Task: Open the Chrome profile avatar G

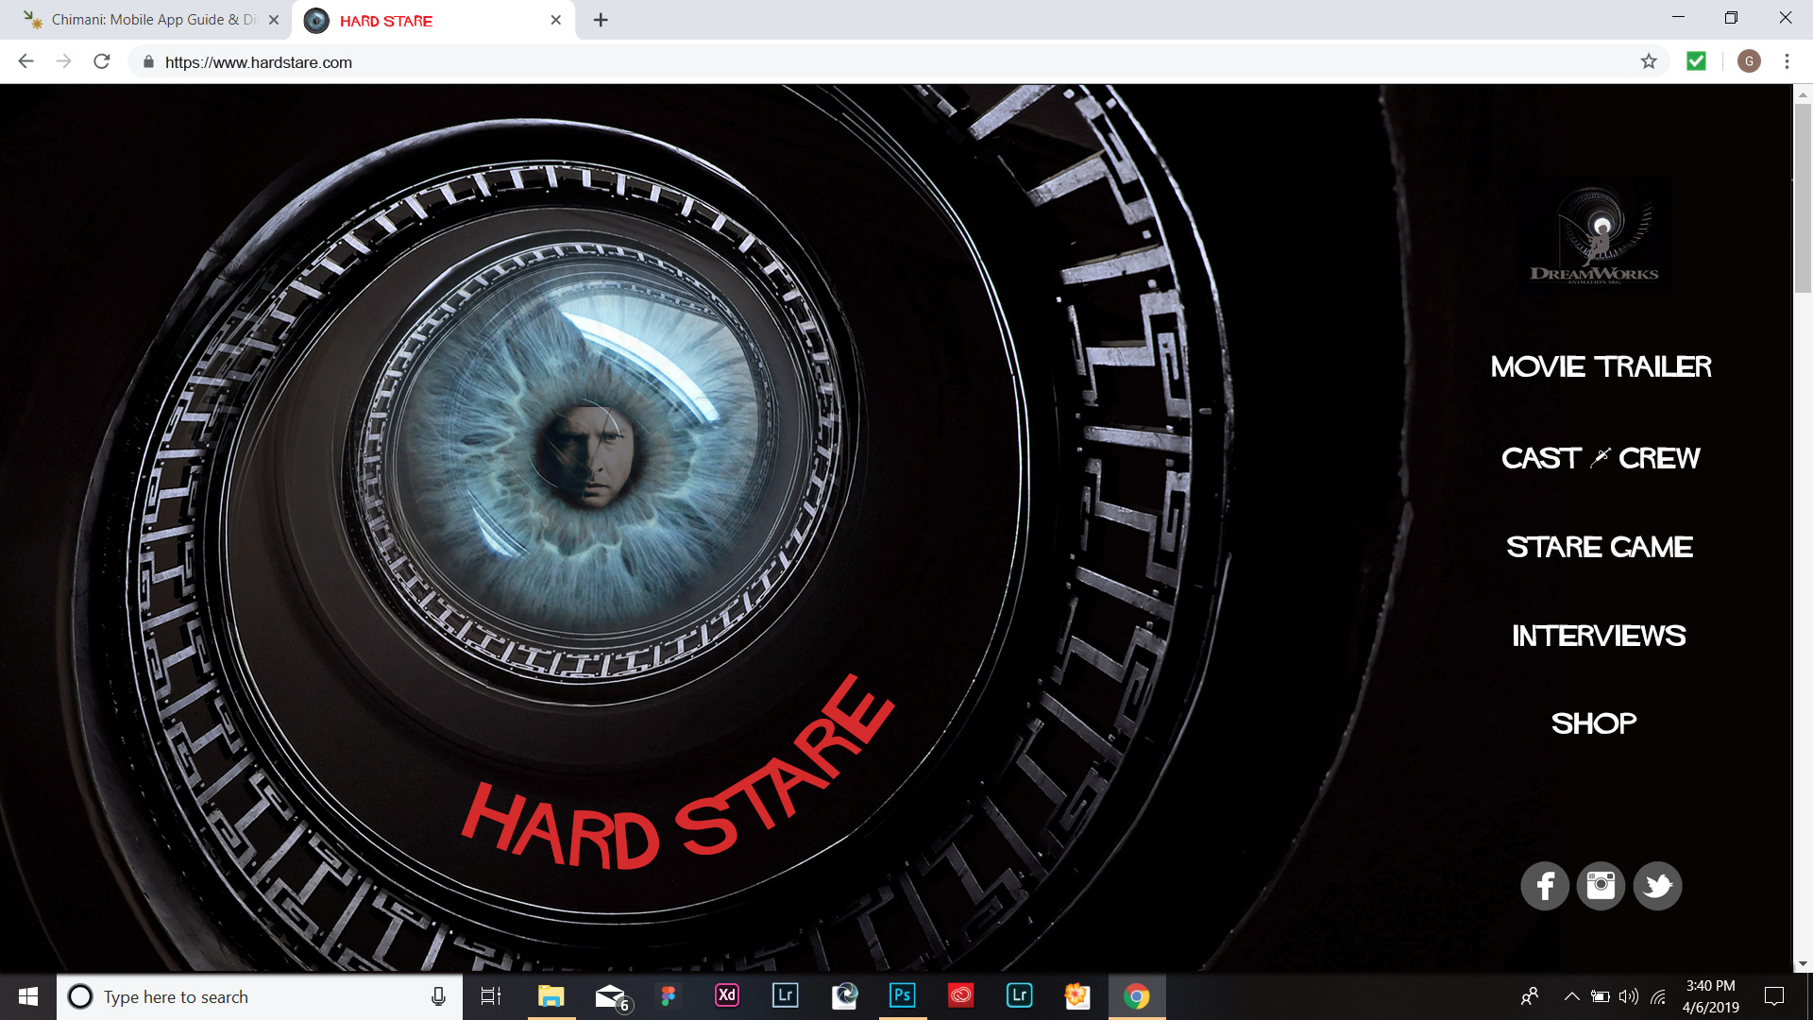Action: click(1749, 61)
